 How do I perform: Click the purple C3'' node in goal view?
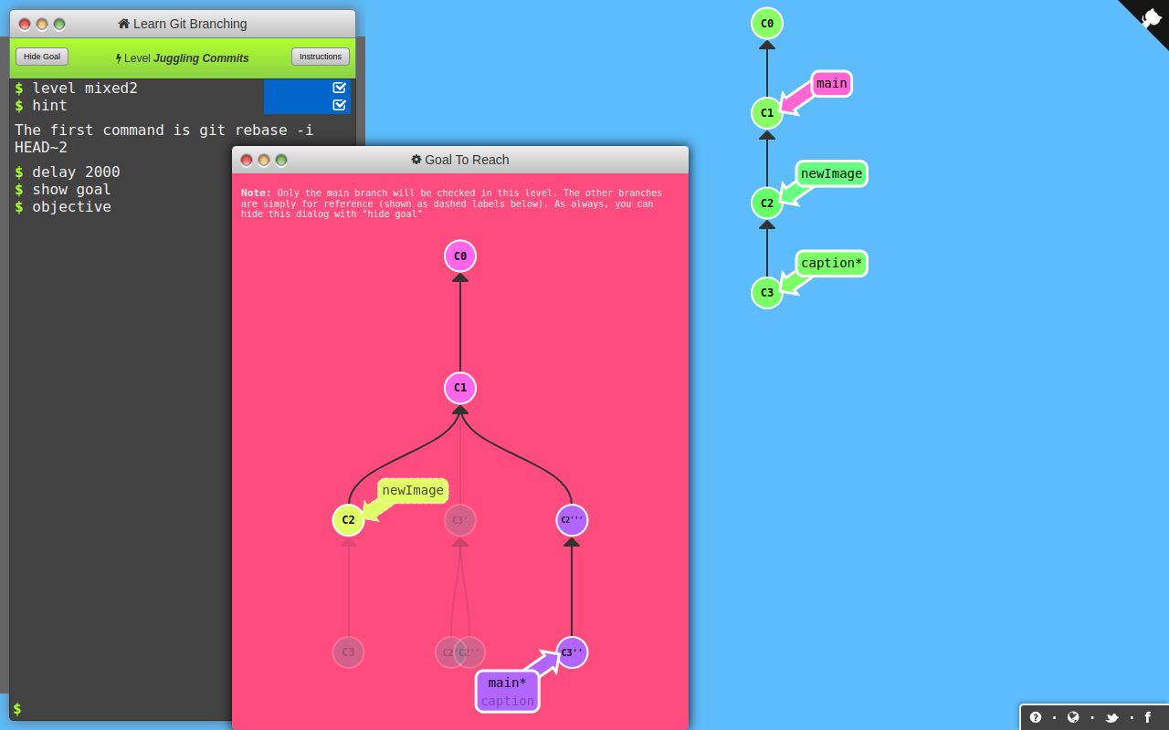pyautogui.click(x=572, y=652)
